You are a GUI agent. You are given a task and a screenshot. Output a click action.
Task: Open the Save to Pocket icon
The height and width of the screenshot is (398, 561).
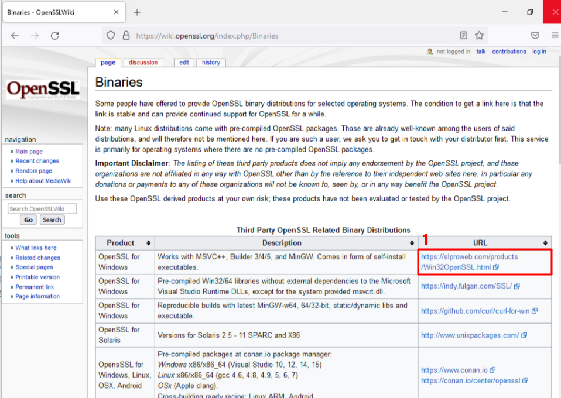click(x=535, y=36)
